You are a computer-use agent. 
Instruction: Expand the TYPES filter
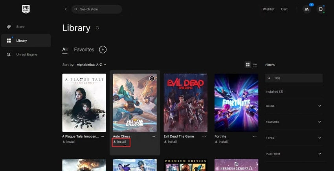[294, 138]
